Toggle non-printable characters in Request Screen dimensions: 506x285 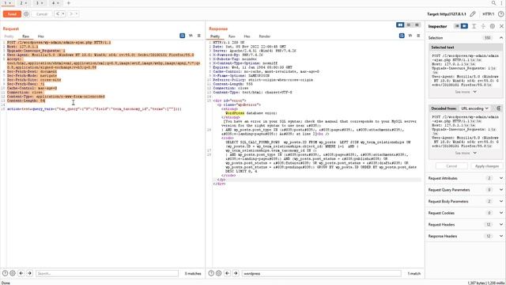click(191, 36)
